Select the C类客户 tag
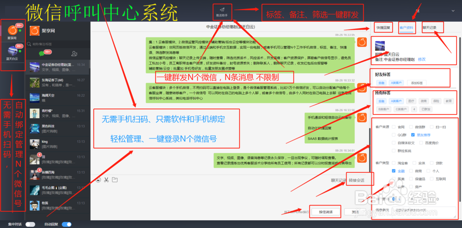The image size is (462, 228). (401, 109)
